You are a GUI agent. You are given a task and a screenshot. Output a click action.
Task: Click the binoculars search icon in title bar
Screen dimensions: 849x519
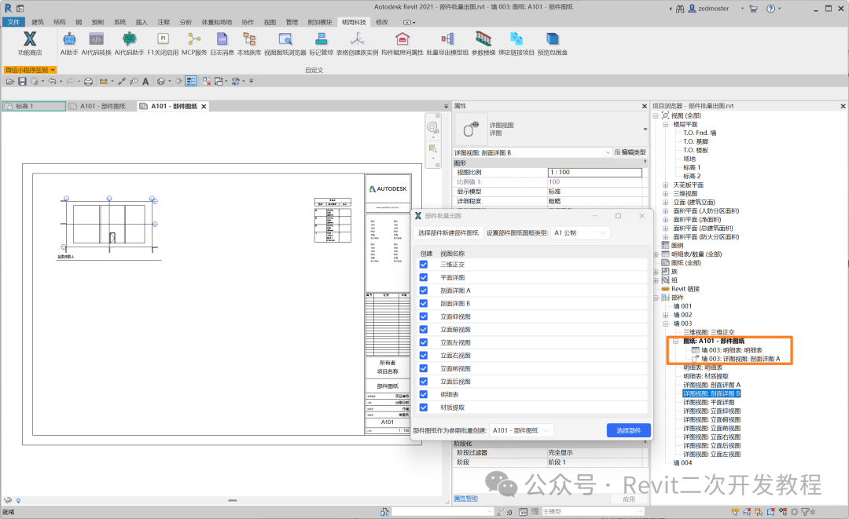(680, 9)
